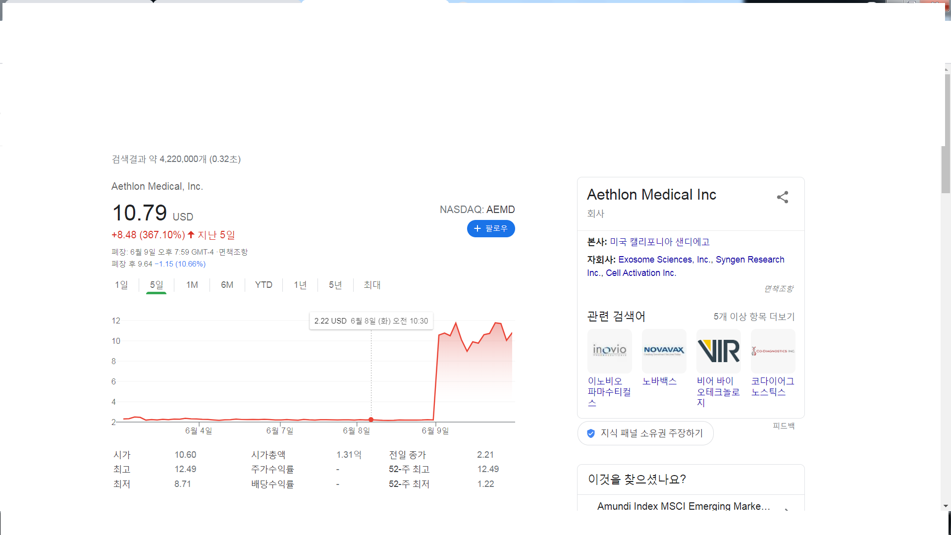
Task: Select the Inovio Pharmaceuticals logo thumbnail
Action: 609,351
